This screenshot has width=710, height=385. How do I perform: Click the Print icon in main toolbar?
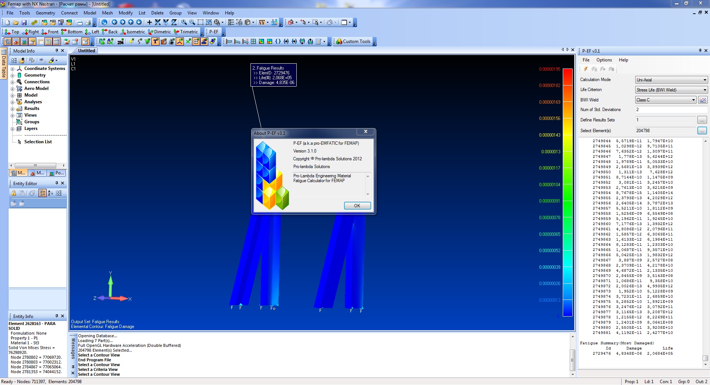click(x=88, y=23)
